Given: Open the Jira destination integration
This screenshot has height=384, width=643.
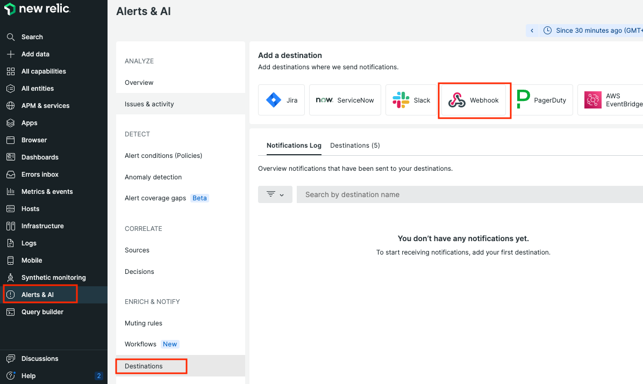Looking at the screenshot, I should click(281, 99).
